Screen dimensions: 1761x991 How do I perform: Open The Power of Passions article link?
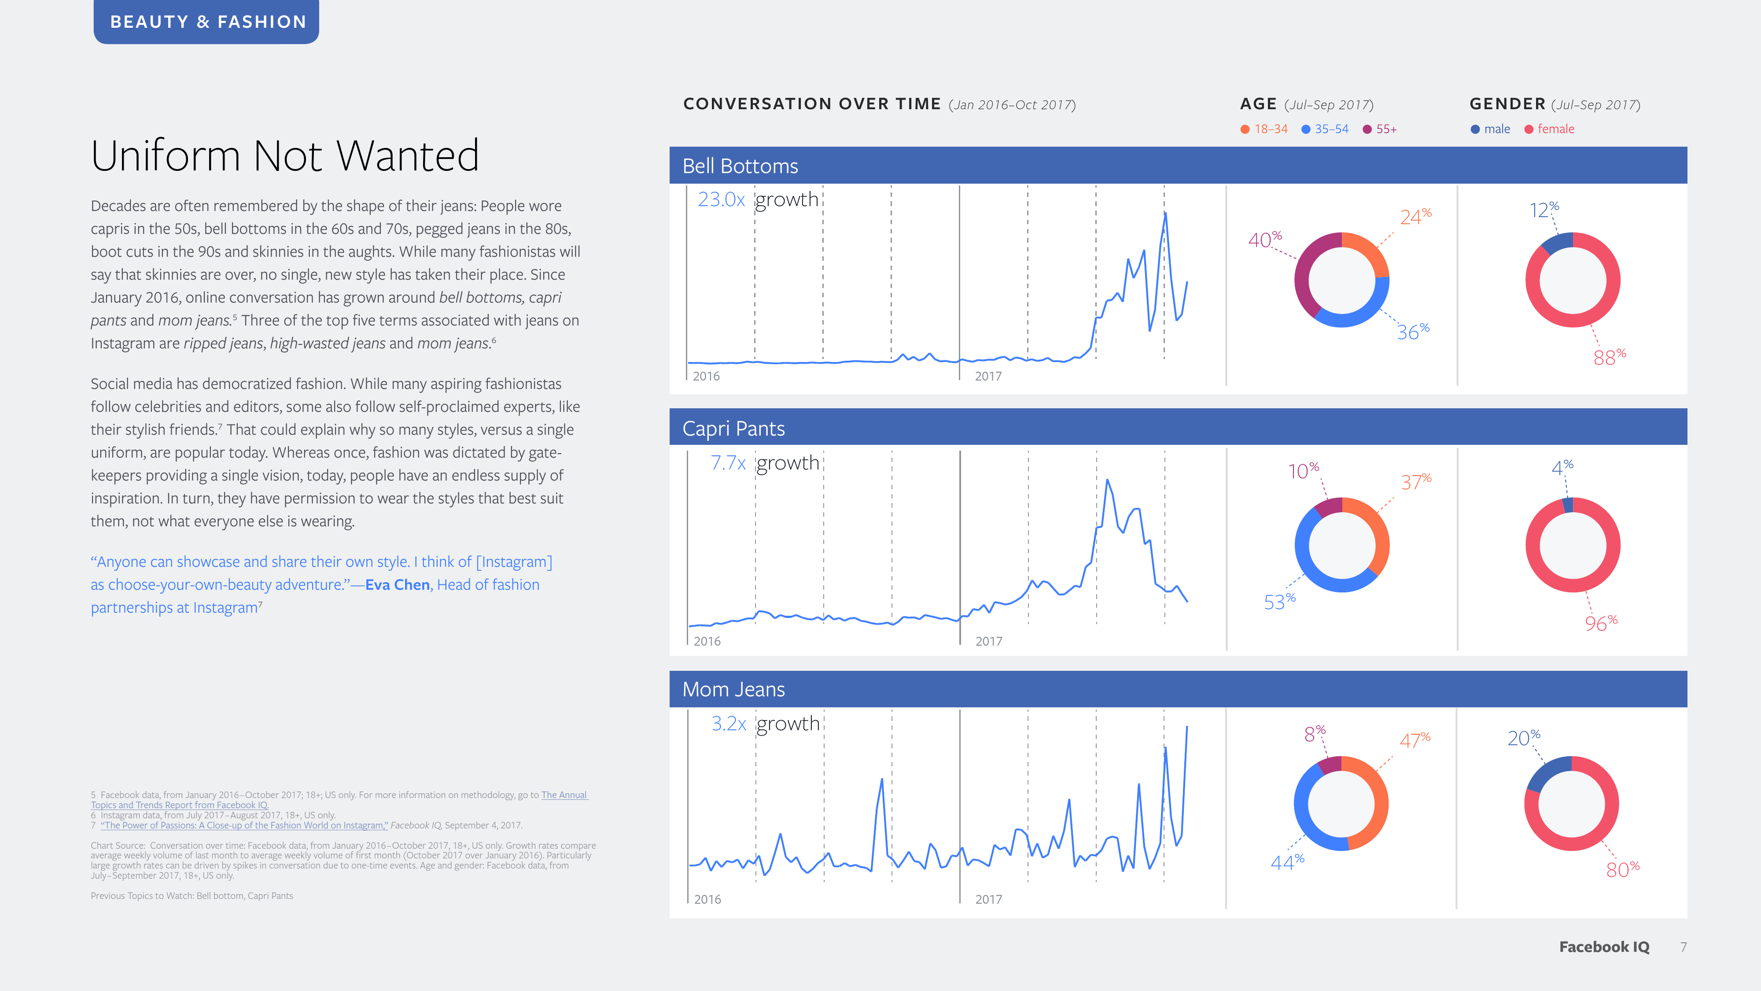[x=244, y=825]
